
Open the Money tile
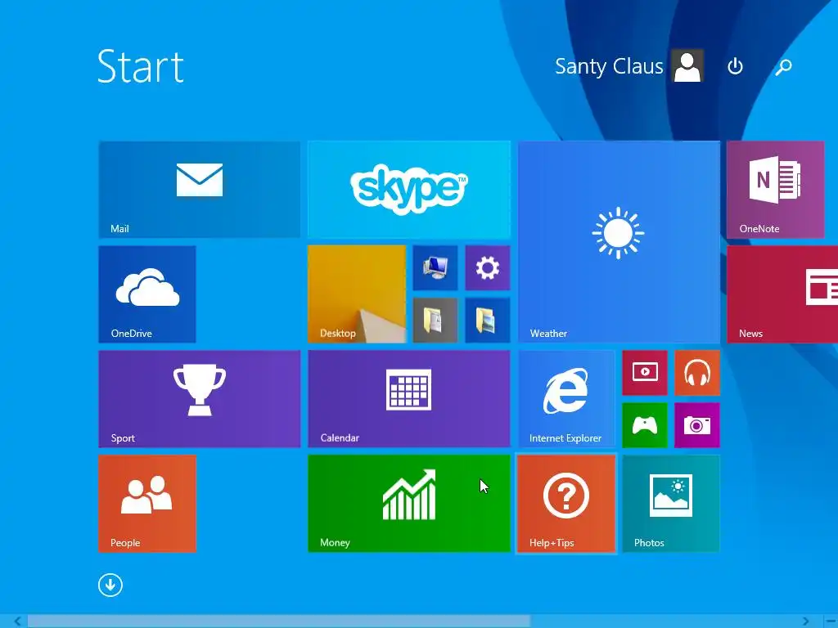409,504
